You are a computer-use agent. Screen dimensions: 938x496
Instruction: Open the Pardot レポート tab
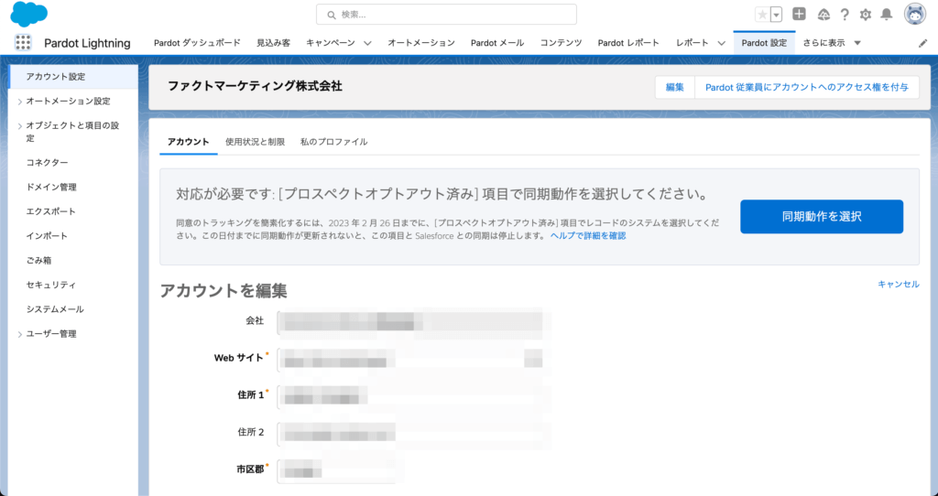[x=628, y=43]
